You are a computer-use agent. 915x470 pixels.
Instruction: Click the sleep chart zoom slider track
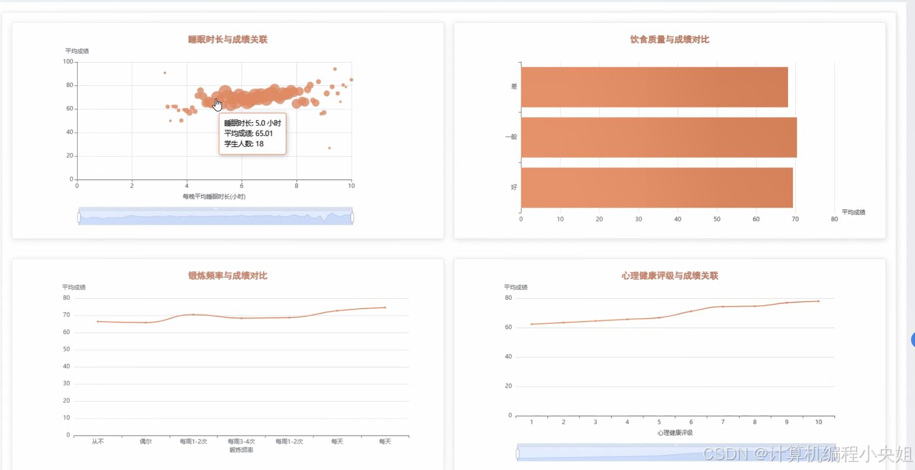pyautogui.click(x=215, y=217)
